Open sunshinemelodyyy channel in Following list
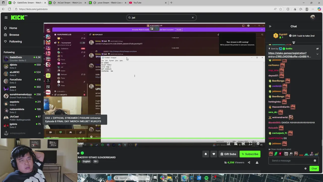Screen dimensions: 323x182 (x=22, y=96)
